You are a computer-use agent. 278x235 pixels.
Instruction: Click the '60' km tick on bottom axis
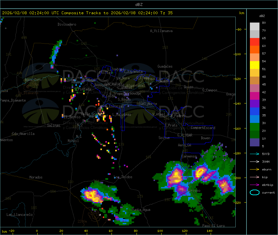(111, 231)
